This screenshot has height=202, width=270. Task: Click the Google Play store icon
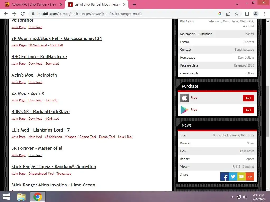click(x=184, y=110)
